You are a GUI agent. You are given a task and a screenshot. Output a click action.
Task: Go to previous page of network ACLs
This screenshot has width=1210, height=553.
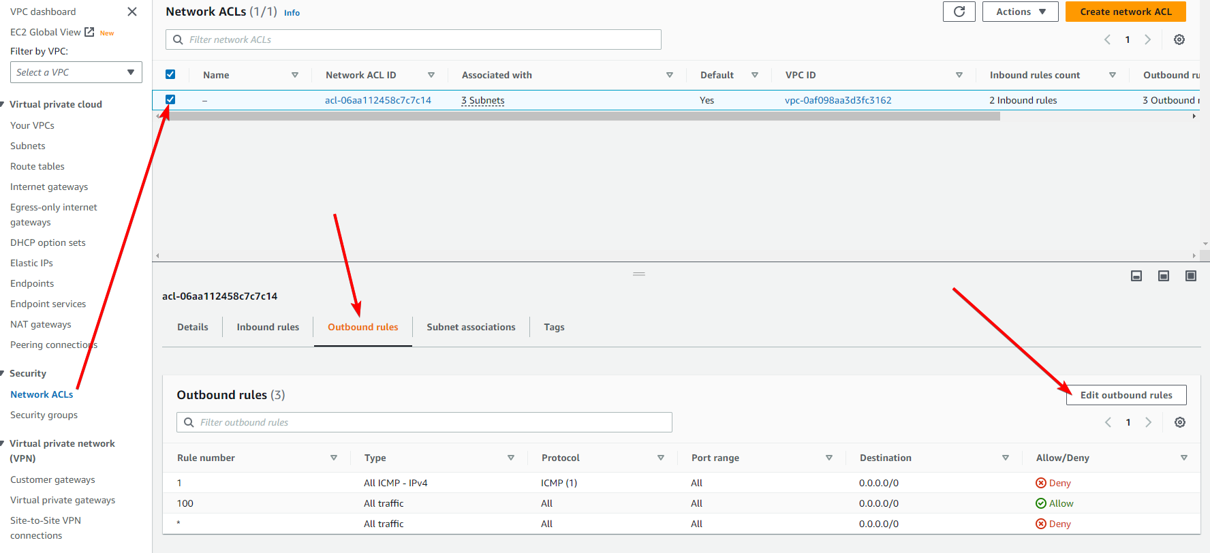(x=1107, y=39)
